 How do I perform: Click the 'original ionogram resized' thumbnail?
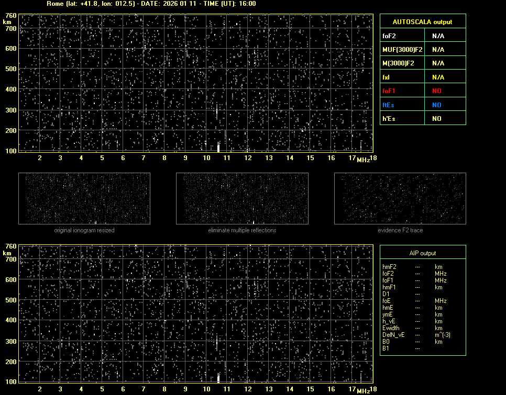(x=84, y=199)
